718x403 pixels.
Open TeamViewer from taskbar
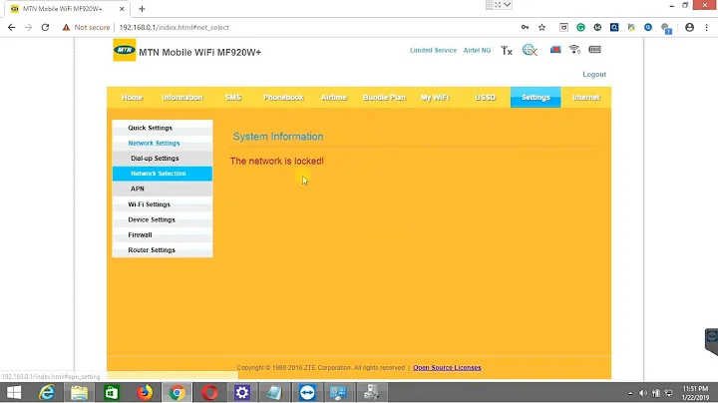point(307,392)
